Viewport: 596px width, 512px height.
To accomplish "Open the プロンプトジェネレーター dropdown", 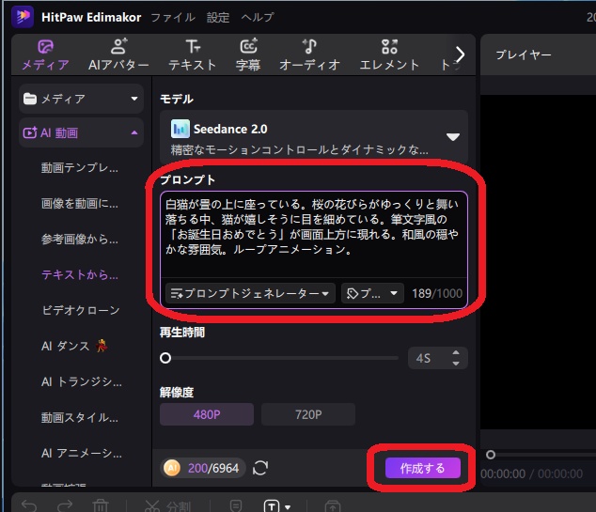I will (250, 293).
